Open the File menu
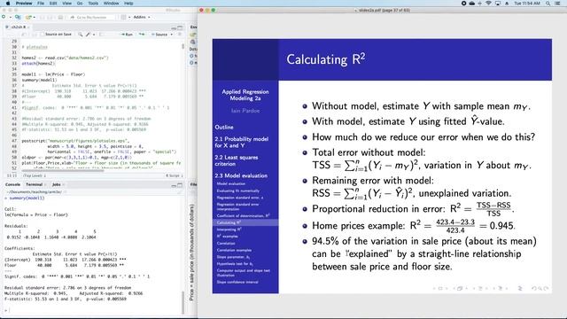This screenshot has height=319, width=567. [41, 4]
